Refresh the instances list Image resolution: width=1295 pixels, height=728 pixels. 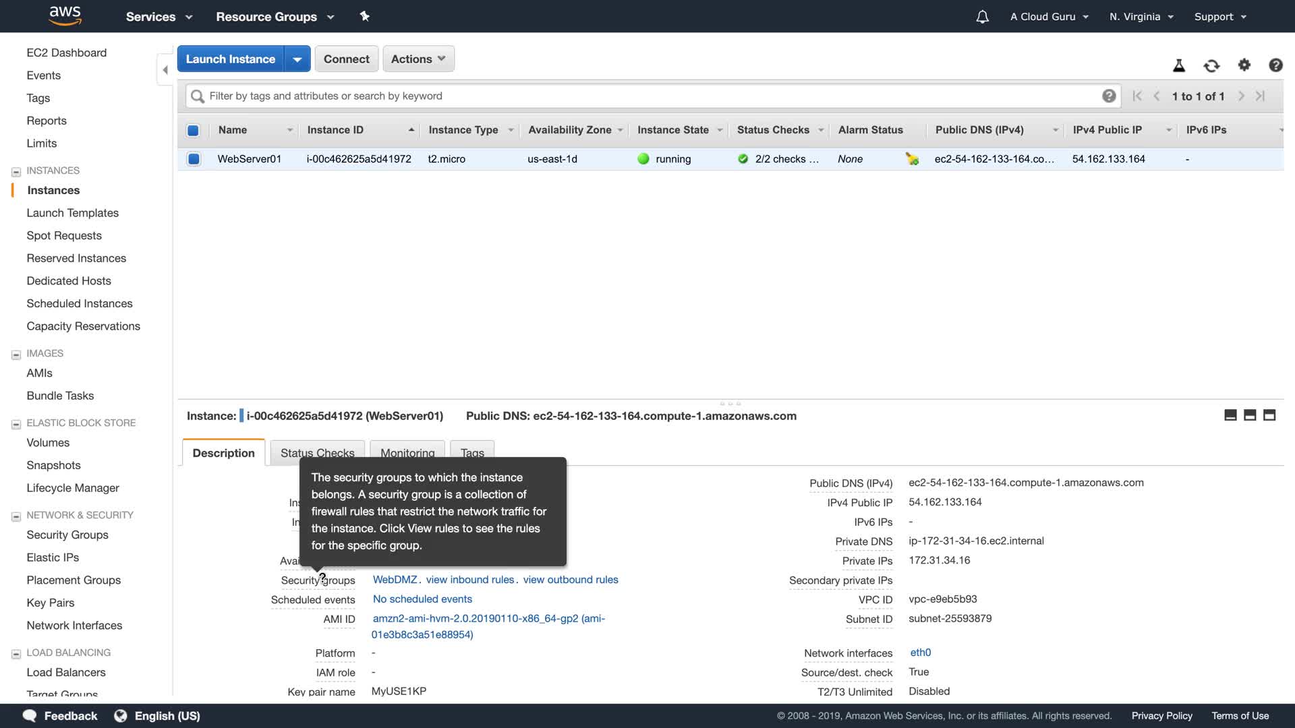tap(1211, 65)
